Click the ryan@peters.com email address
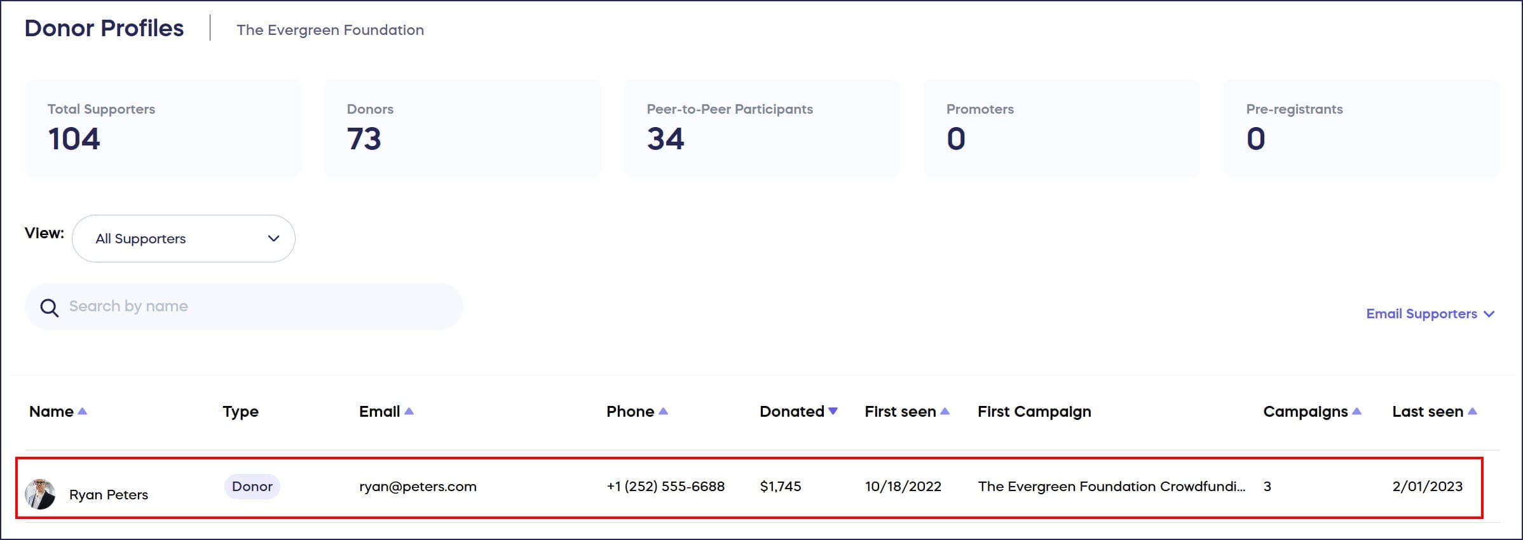The image size is (1523, 540). [x=418, y=487]
